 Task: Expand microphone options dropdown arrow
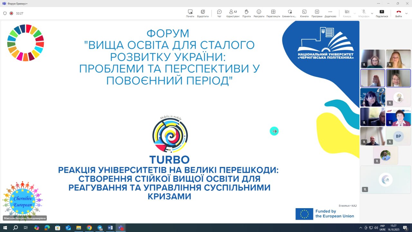click(372, 14)
